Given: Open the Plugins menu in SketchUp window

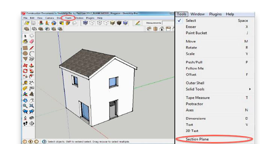Looking at the screenshot, I should (90, 18).
